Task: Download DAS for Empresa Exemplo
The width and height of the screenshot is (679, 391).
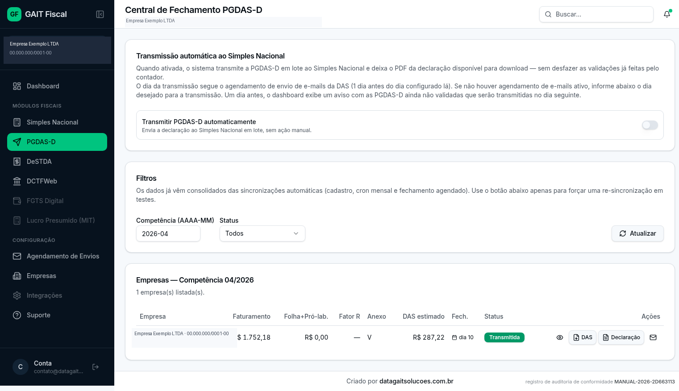Action: click(x=583, y=337)
